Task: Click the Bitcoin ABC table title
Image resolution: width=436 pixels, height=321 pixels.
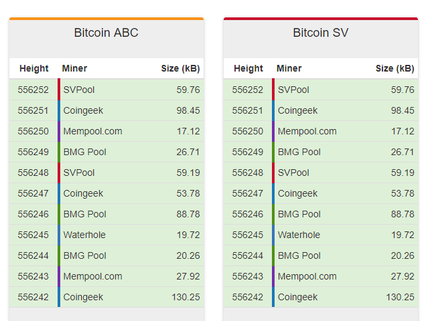Action: [x=106, y=33]
